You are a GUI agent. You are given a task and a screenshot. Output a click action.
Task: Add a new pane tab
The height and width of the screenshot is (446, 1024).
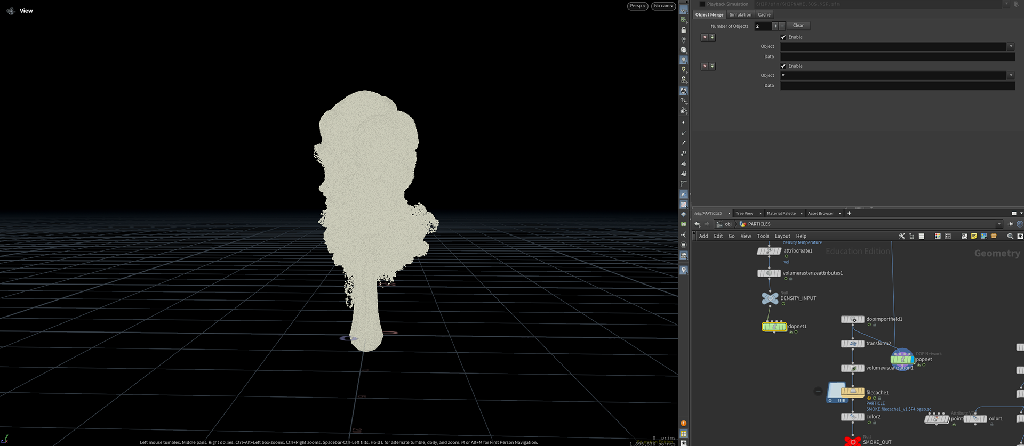pyautogui.click(x=849, y=213)
